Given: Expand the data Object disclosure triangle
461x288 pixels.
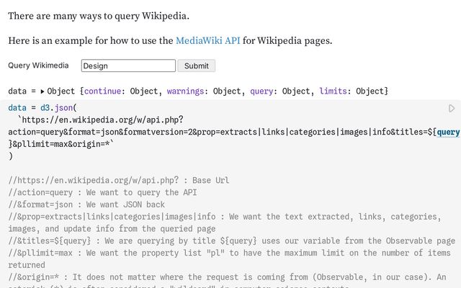Looking at the screenshot, I should [x=42, y=91].
